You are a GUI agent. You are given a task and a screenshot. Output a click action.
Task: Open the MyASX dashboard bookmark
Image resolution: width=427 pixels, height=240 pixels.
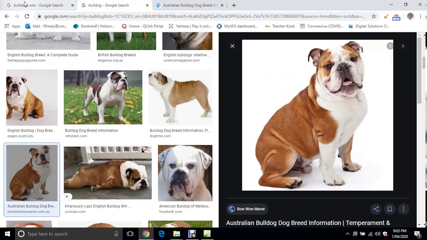tap(237, 26)
